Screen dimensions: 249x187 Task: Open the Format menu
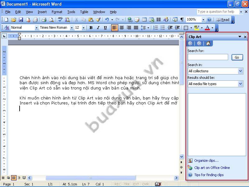click(57, 12)
